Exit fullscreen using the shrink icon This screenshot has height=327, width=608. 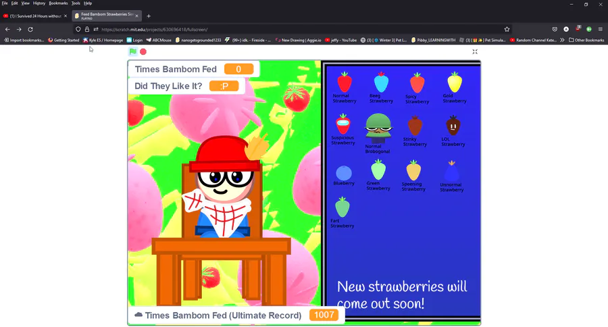[475, 51]
